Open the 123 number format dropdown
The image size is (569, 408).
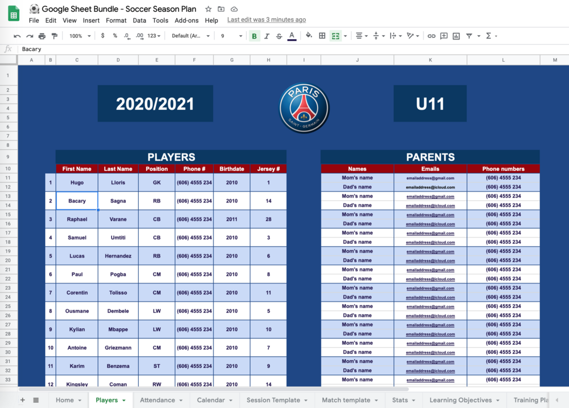[x=154, y=36]
